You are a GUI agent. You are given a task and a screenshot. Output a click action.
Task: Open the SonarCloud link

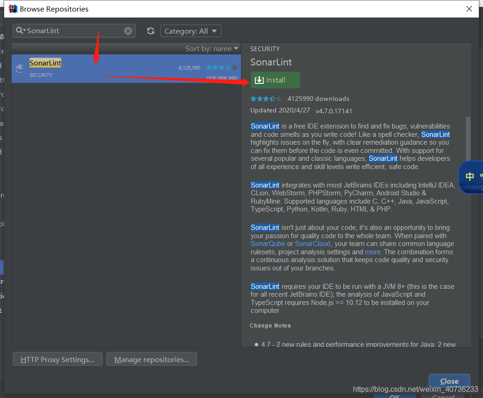tap(312, 244)
